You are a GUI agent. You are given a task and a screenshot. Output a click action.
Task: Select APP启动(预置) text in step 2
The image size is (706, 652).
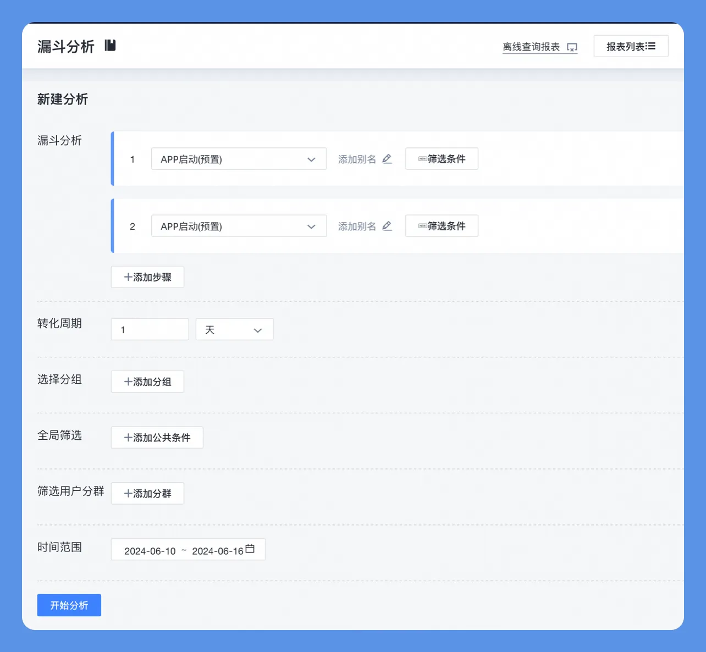click(x=191, y=226)
